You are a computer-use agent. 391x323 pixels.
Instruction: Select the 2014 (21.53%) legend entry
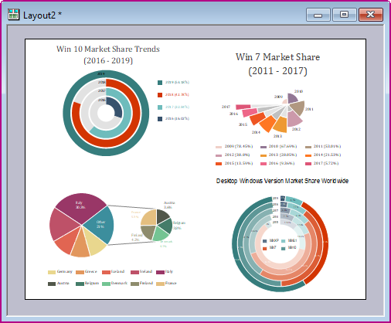coord(323,155)
